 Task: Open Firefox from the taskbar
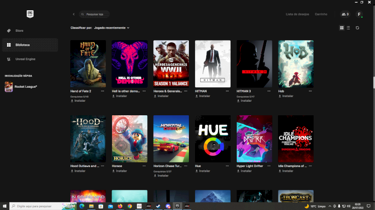120,206
